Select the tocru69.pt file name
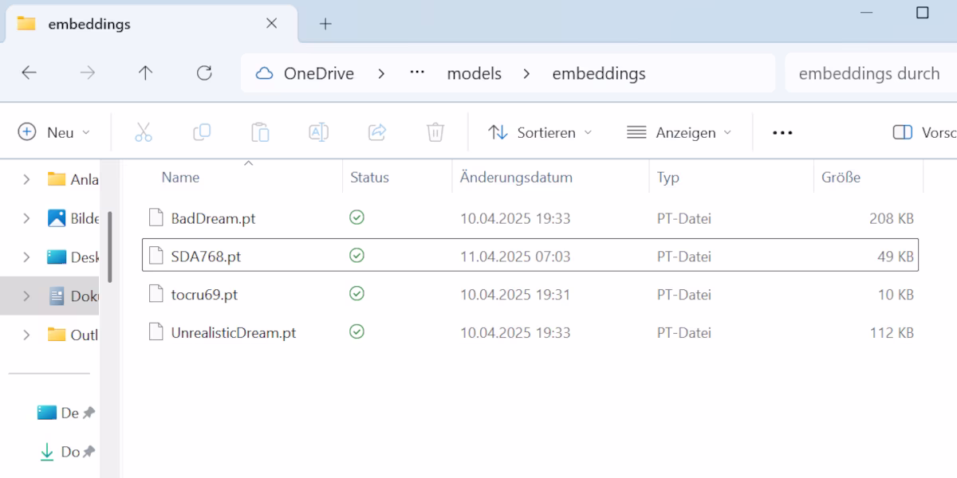This screenshot has width=957, height=478. coord(204,294)
